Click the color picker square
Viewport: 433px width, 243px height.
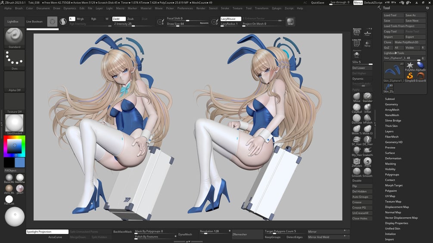tap(14, 146)
